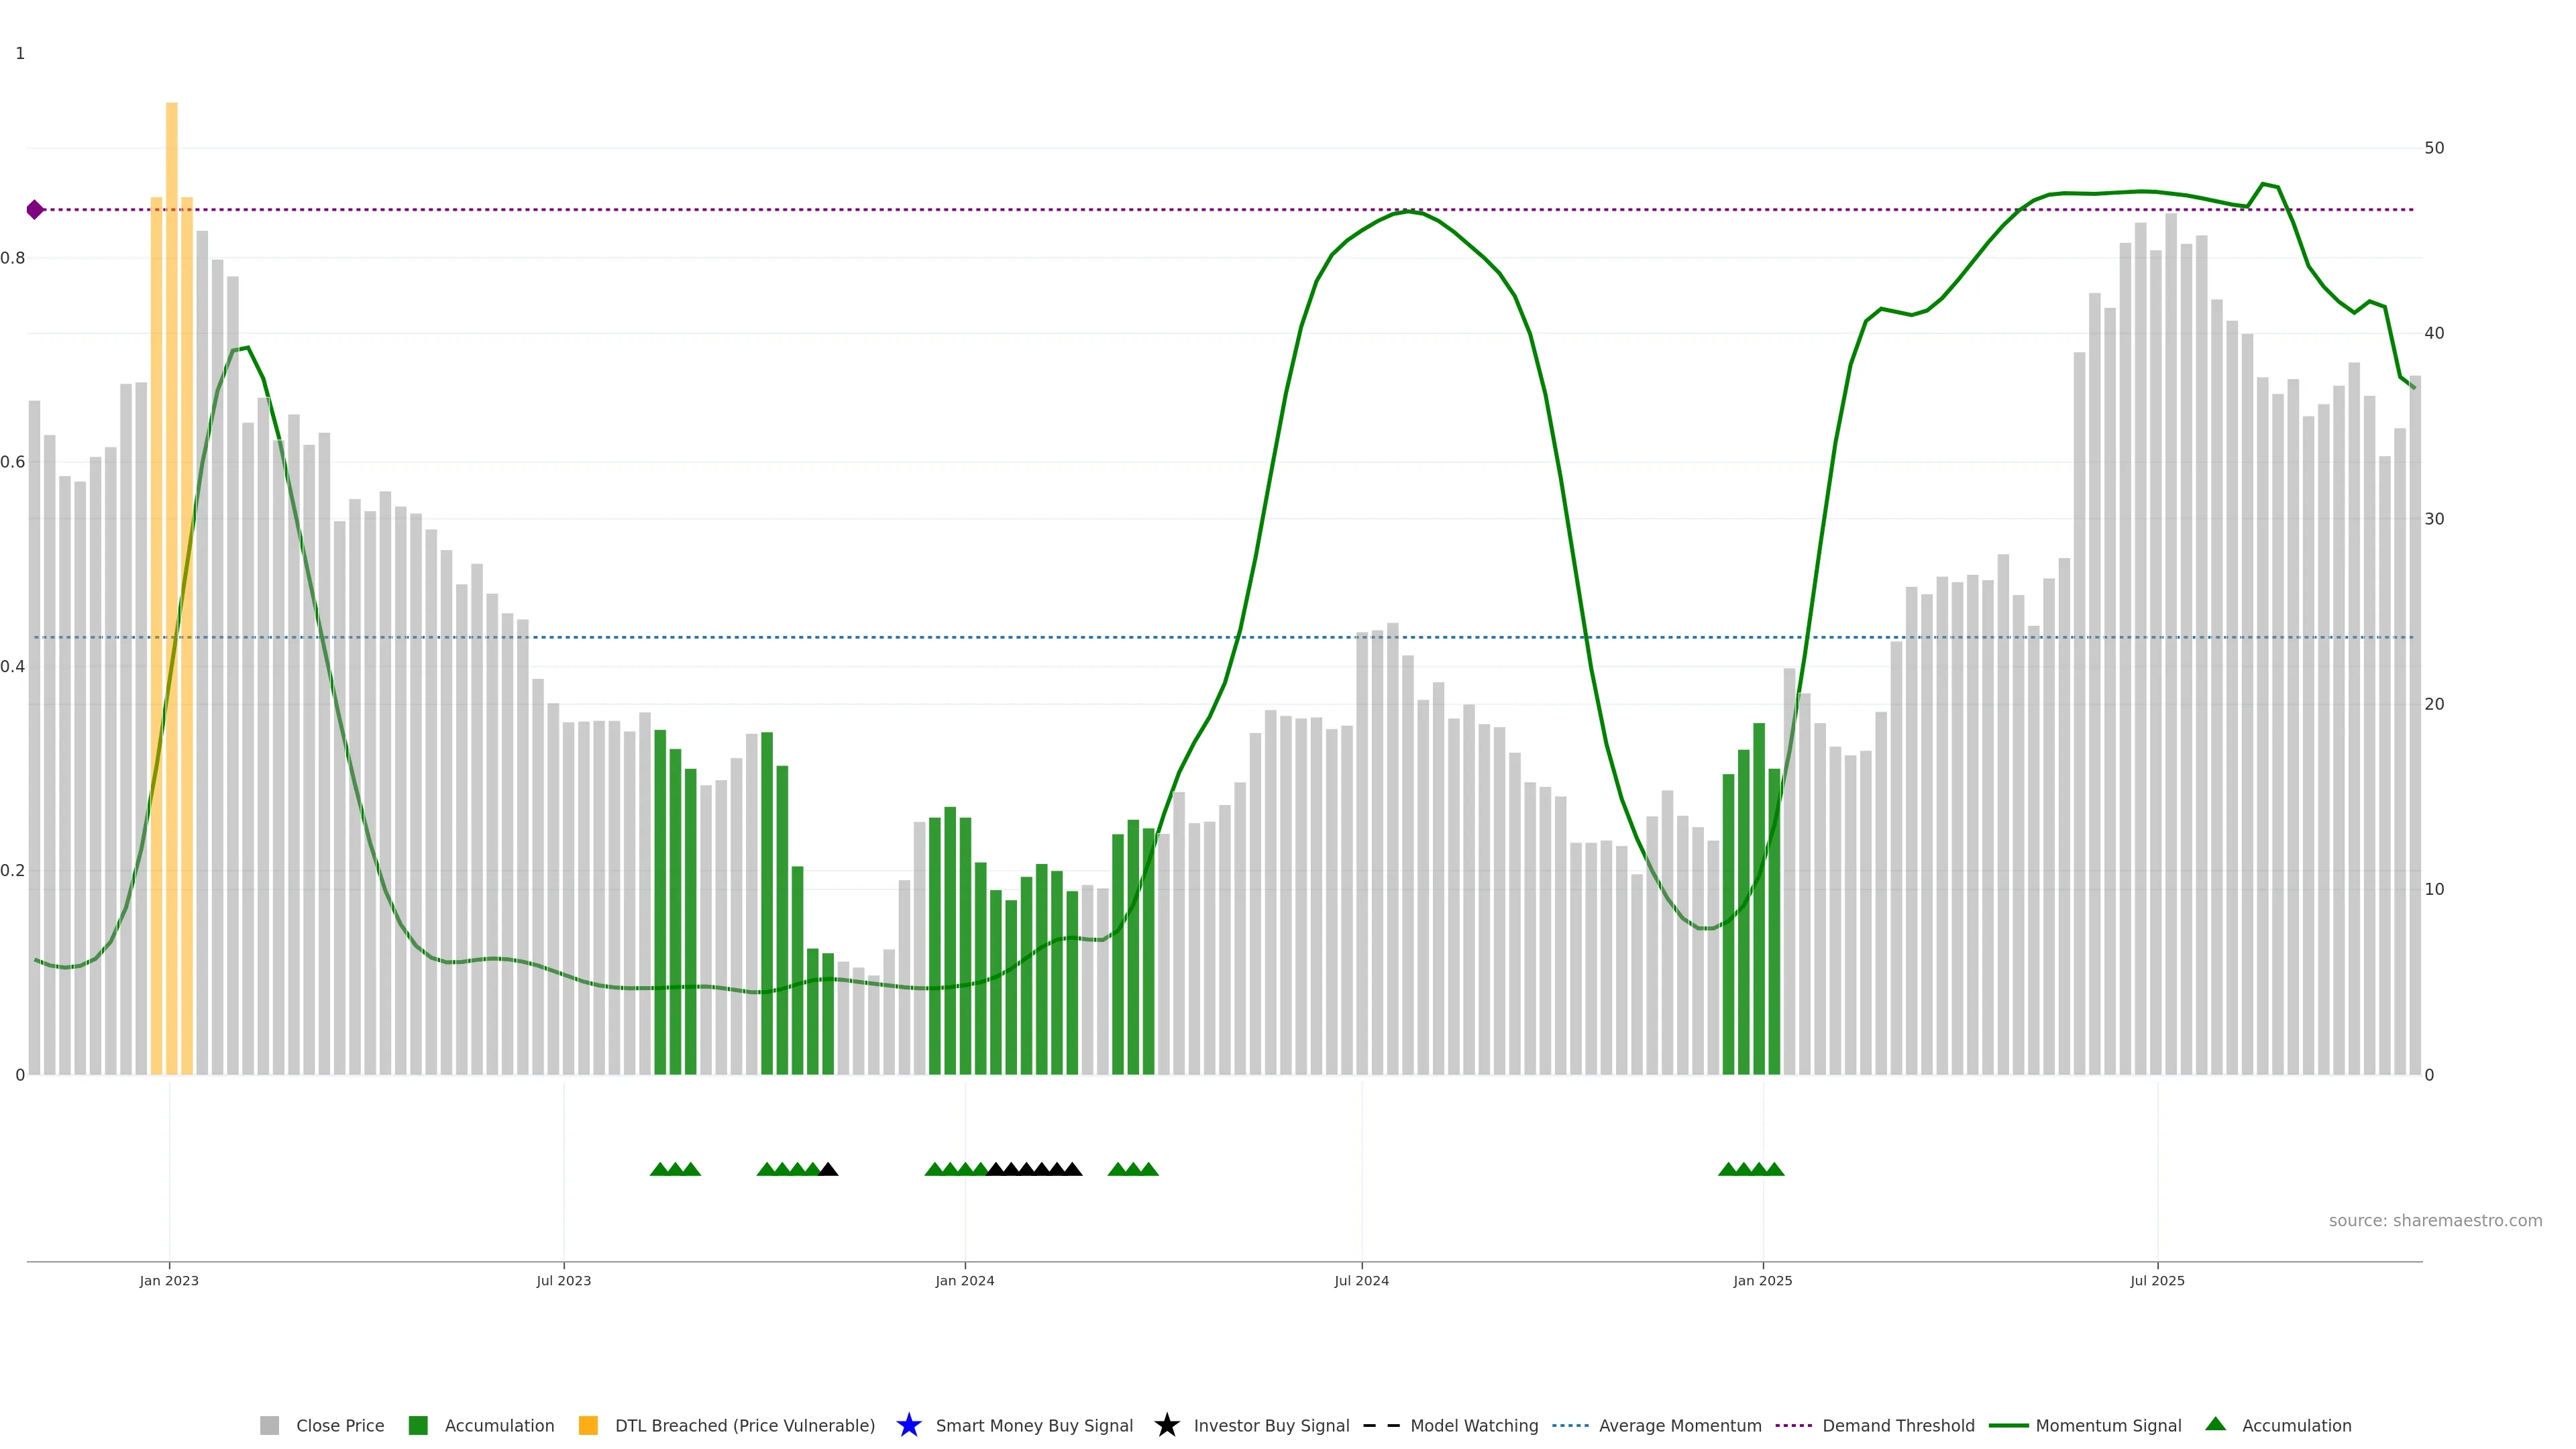The image size is (2576, 1449).
Task: Click the blue Smart Money Buy Signal star
Action: [908, 1425]
